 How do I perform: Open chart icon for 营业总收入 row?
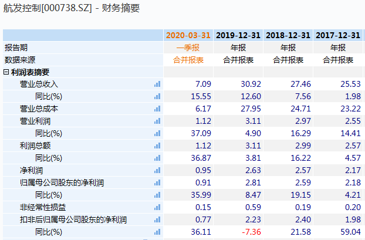(x=157, y=84)
